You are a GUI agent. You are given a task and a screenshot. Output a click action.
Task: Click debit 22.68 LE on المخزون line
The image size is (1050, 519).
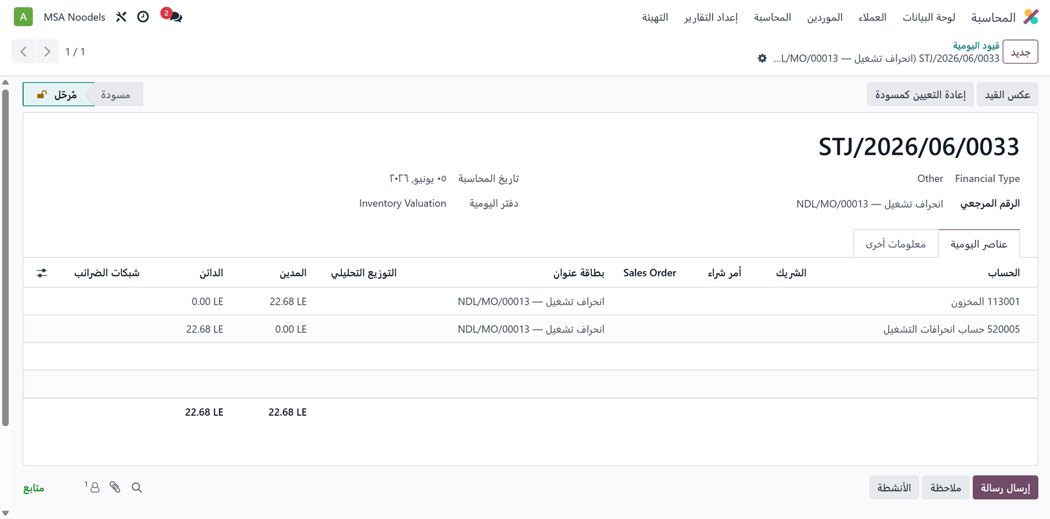tap(288, 301)
